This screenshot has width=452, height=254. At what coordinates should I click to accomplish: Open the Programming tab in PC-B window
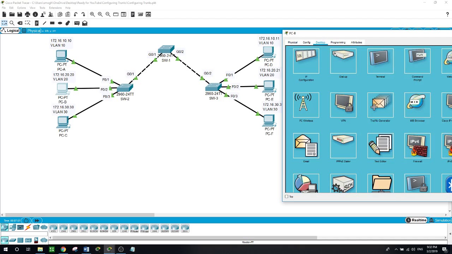[x=338, y=42]
